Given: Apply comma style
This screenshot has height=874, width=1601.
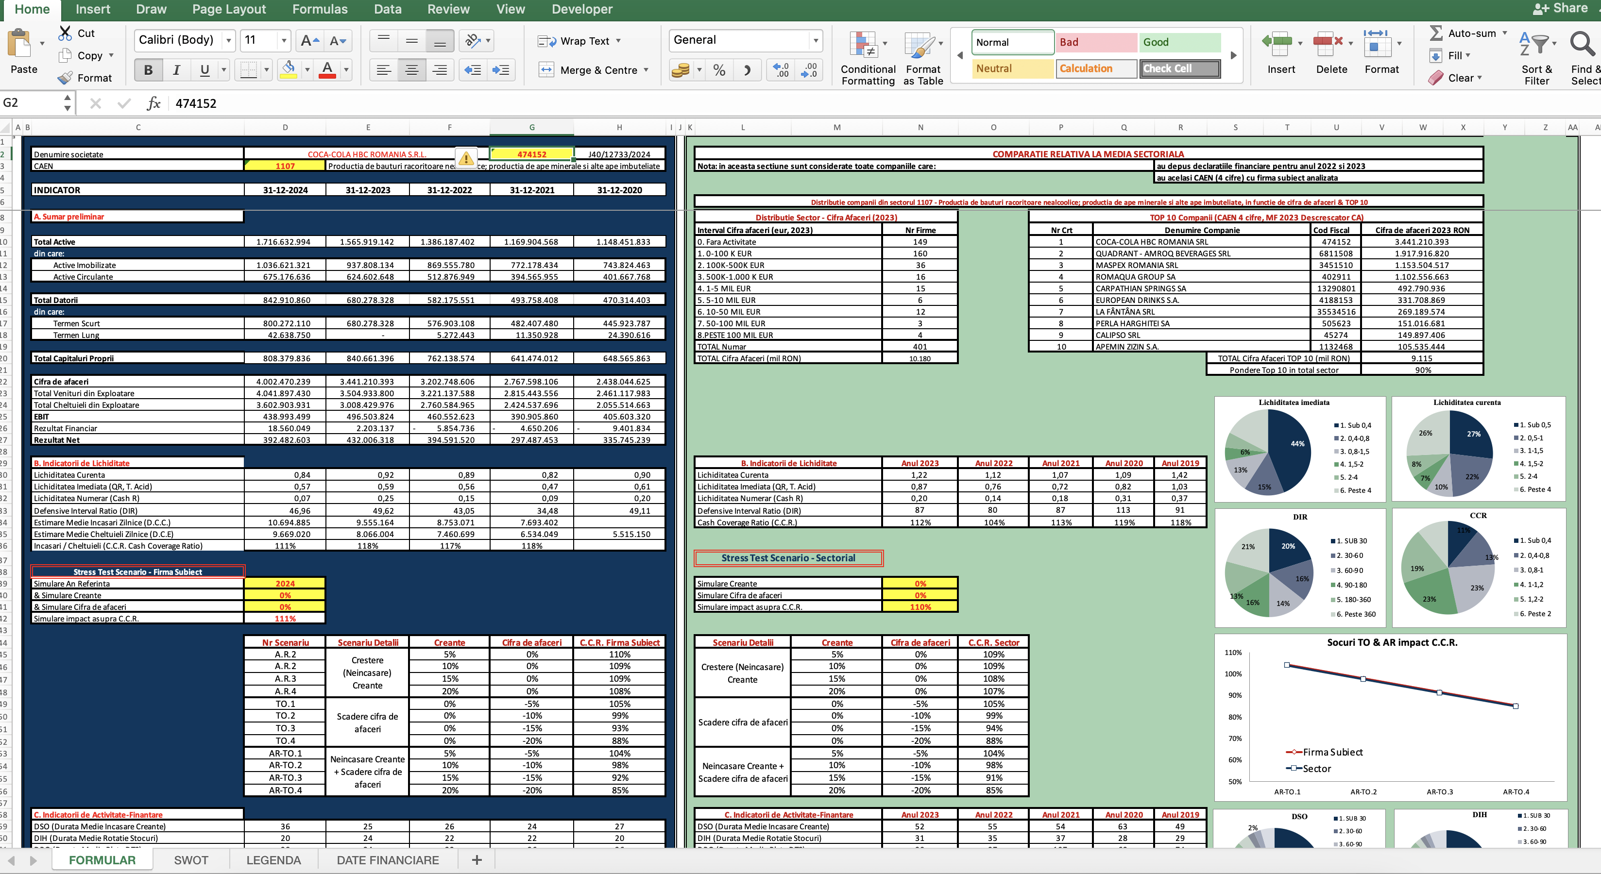Looking at the screenshot, I should point(747,70).
